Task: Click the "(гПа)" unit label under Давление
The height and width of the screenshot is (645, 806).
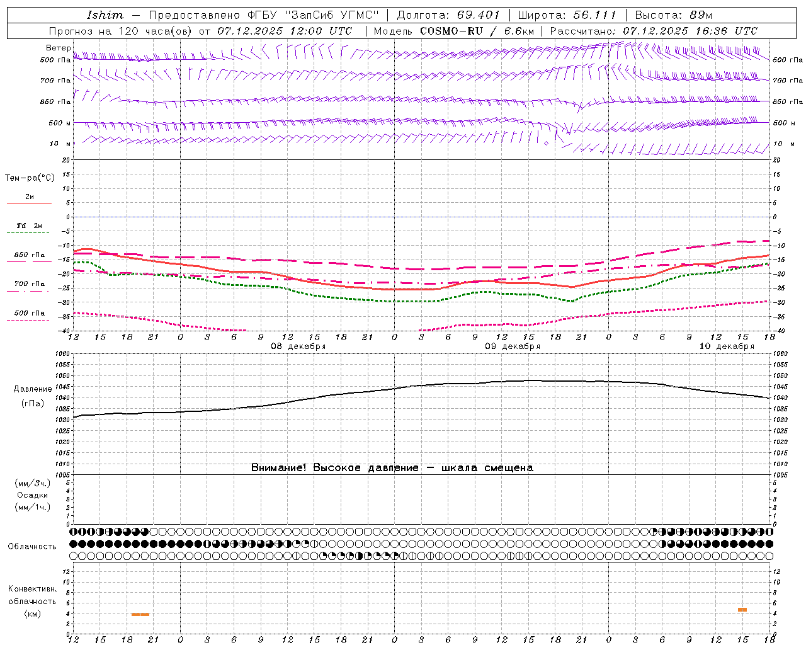Action: pyautogui.click(x=33, y=404)
